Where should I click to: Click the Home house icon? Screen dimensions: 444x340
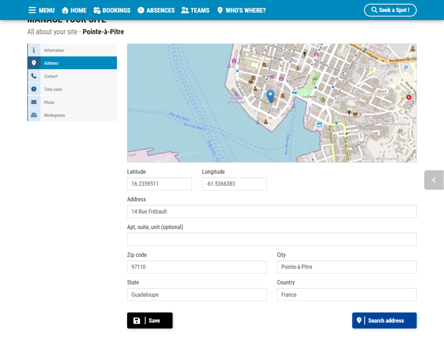(x=65, y=10)
